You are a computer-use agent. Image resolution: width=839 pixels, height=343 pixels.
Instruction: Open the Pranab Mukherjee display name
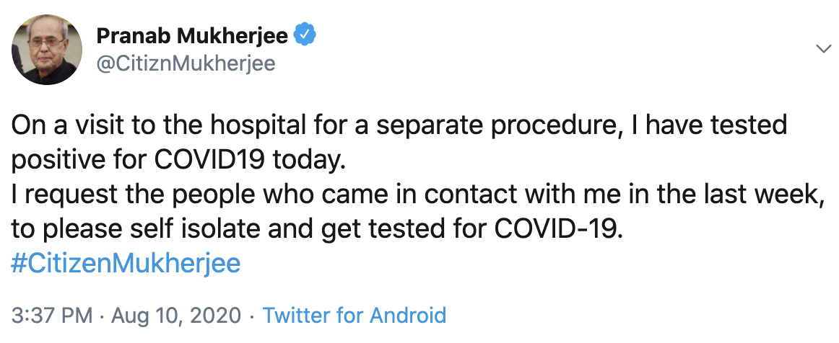(192, 35)
